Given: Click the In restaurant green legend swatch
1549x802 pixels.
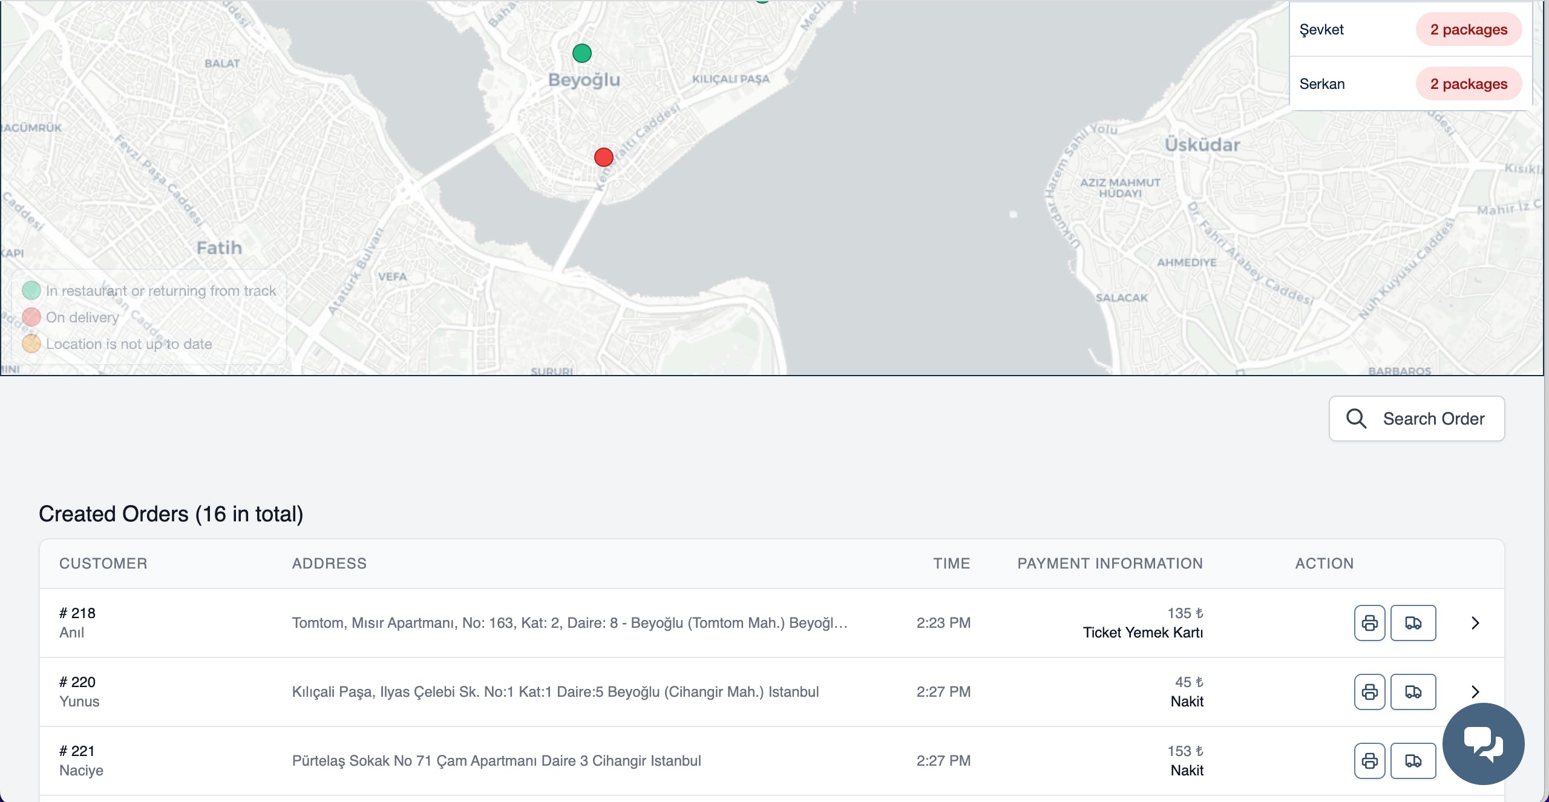Looking at the screenshot, I should click(31, 290).
